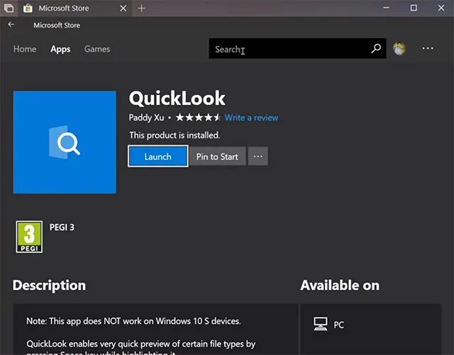Click the magnifying glass search icon
The height and width of the screenshot is (355, 454).
pyautogui.click(x=376, y=48)
